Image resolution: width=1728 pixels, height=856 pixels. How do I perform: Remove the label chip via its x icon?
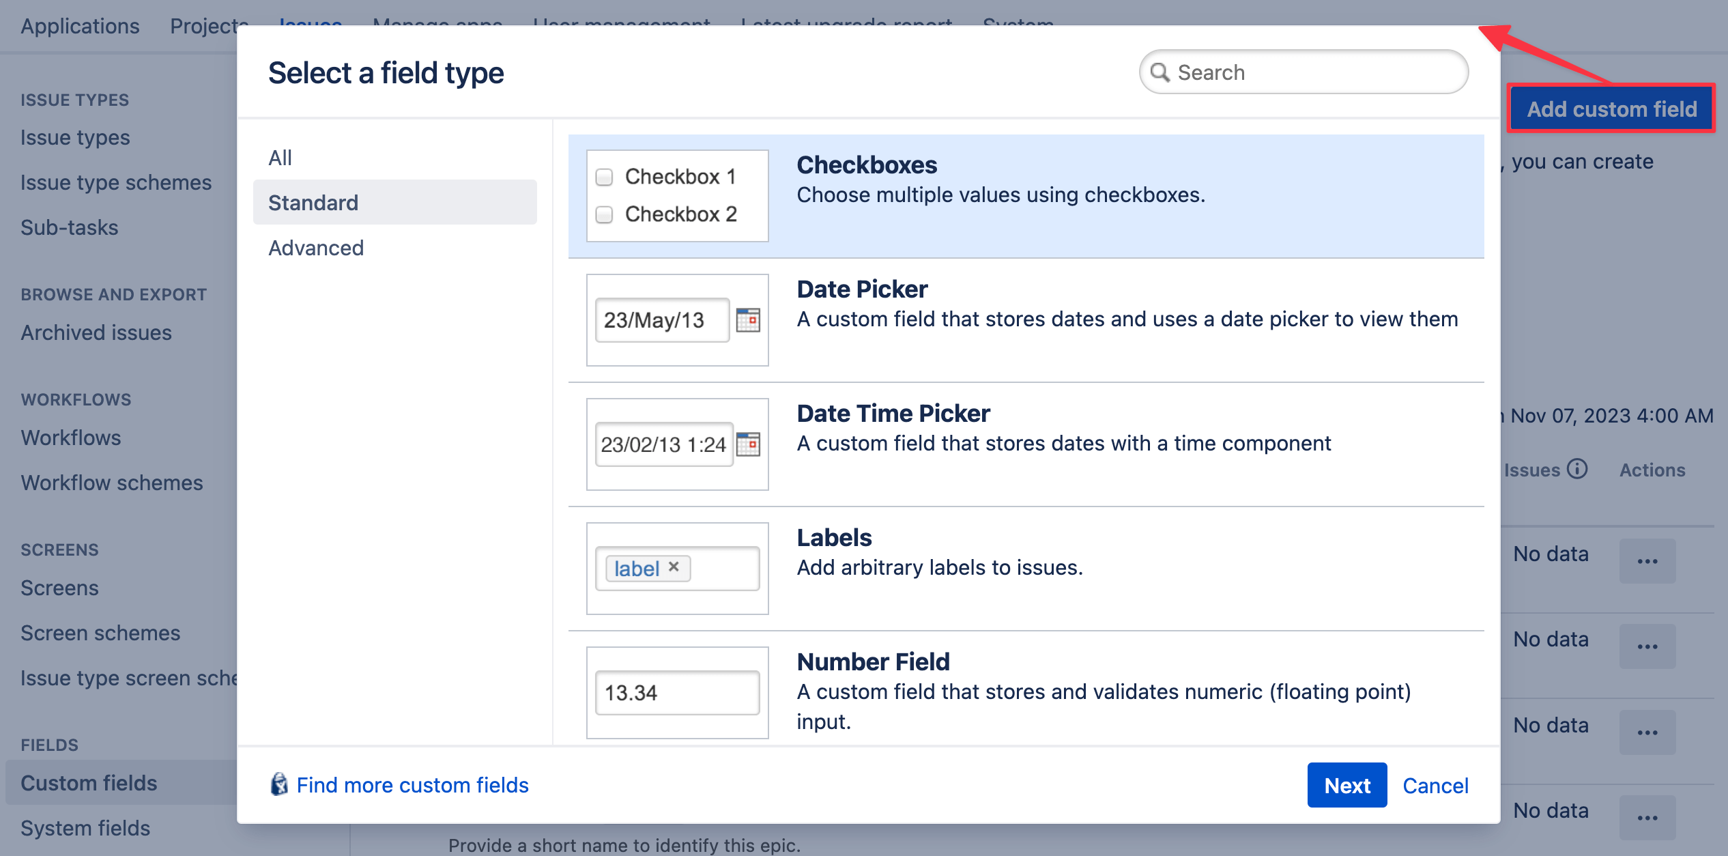click(674, 567)
